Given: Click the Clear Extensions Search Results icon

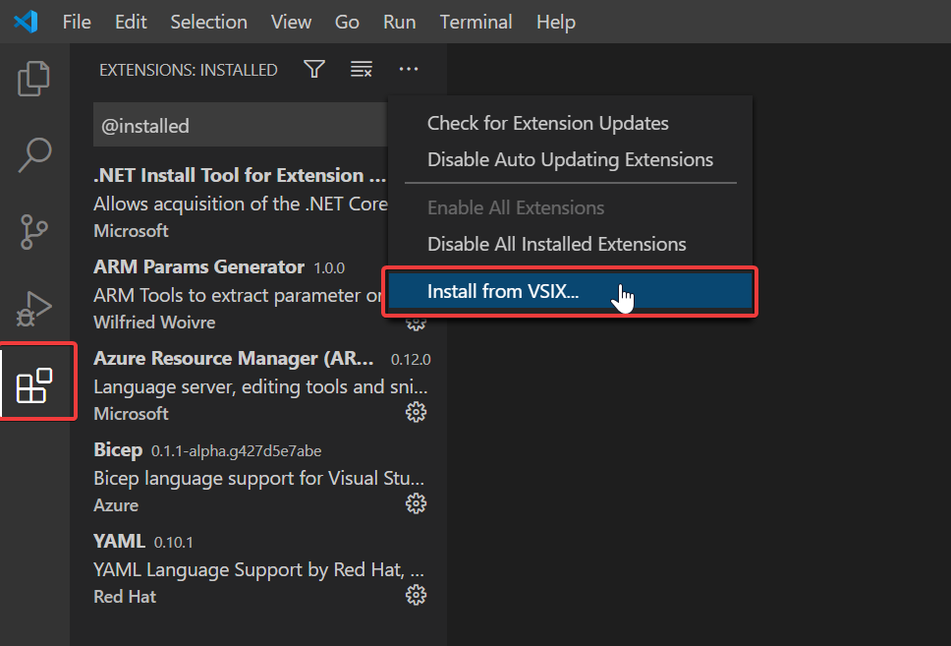Looking at the screenshot, I should point(362,69).
